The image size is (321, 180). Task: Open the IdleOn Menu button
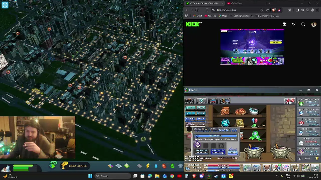pyautogui.click(x=315, y=168)
